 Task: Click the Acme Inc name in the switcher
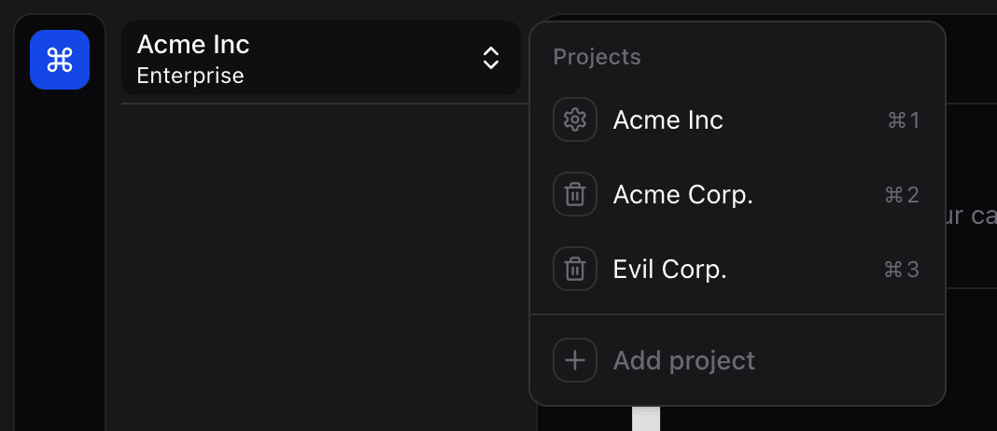coord(193,44)
